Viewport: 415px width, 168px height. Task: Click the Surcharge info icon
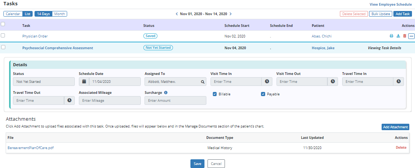coord(166,92)
